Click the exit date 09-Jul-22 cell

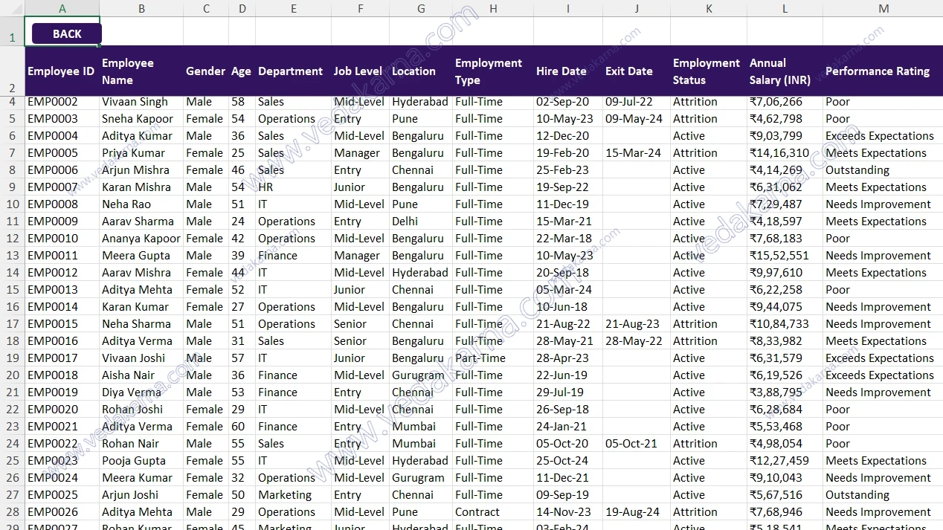tap(637, 102)
